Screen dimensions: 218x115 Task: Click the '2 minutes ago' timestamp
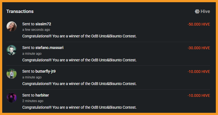click(x=33, y=101)
